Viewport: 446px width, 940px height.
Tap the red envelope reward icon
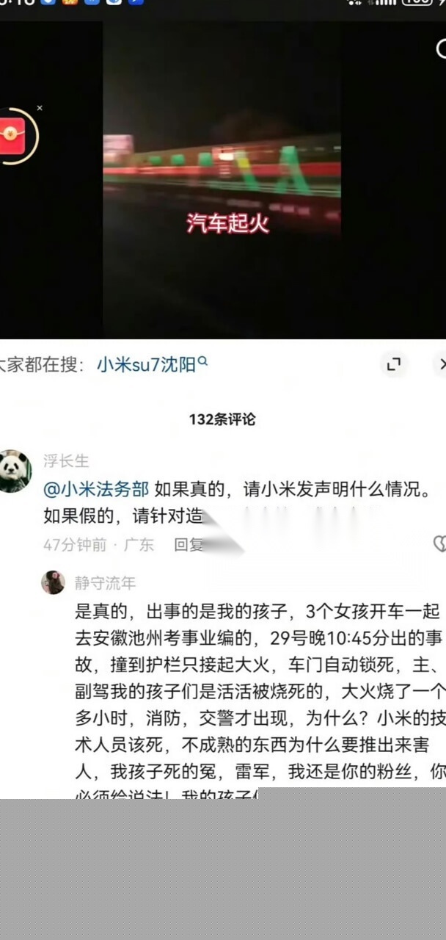[x=13, y=135]
